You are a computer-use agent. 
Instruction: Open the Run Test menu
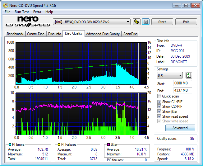[x=22, y=12]
